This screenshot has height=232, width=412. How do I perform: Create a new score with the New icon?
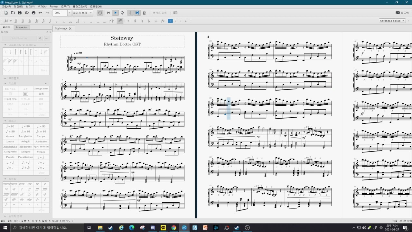pyautogui.click(x=6, y=13)
